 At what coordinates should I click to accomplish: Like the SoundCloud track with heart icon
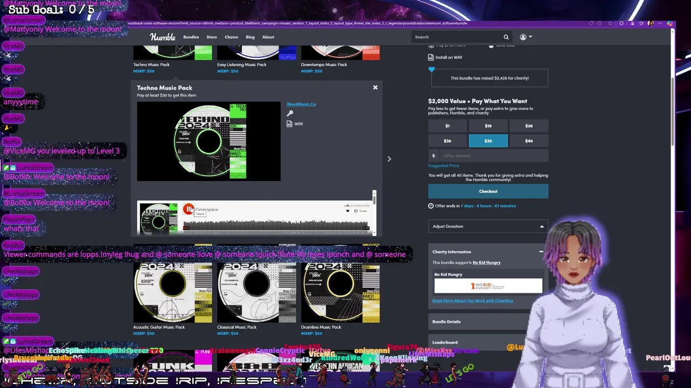pos(348,211)
